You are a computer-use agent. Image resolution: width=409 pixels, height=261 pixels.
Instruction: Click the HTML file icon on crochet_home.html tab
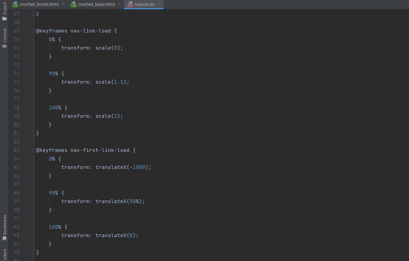click(x=14, y=4)
